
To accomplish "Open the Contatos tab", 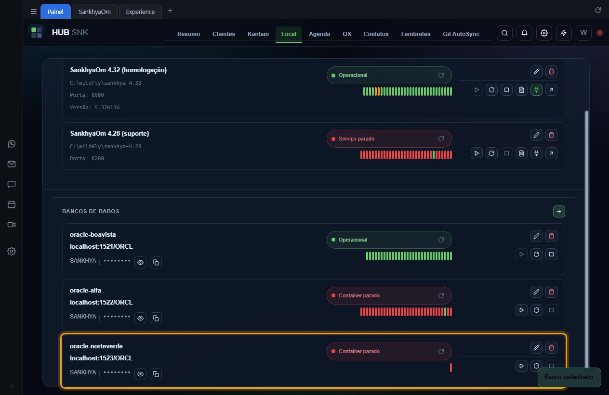I will coord(376,34).
